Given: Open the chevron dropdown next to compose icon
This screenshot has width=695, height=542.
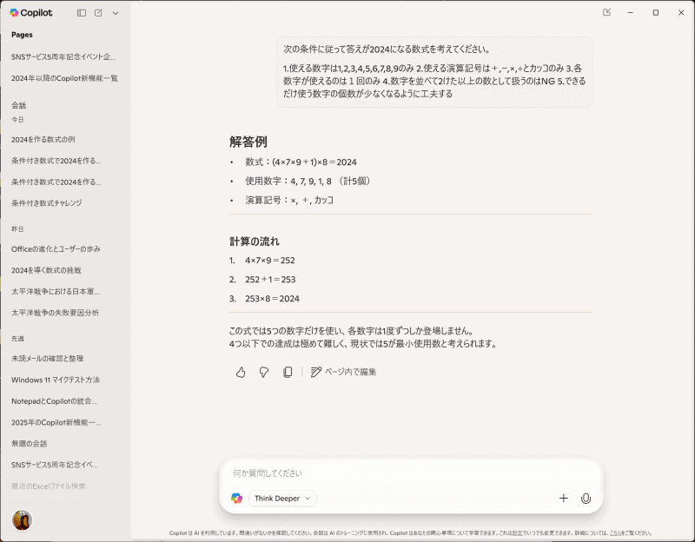Looking at the screenshot, I should [116, 12].
